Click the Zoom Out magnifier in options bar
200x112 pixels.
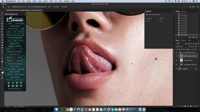tap(11, 7)
